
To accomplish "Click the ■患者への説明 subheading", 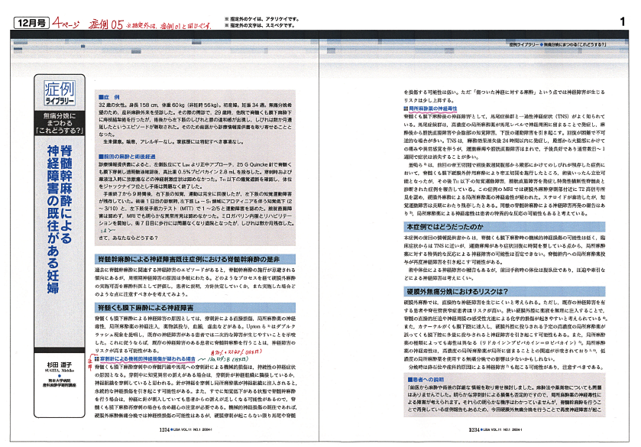I will point(426,378).
